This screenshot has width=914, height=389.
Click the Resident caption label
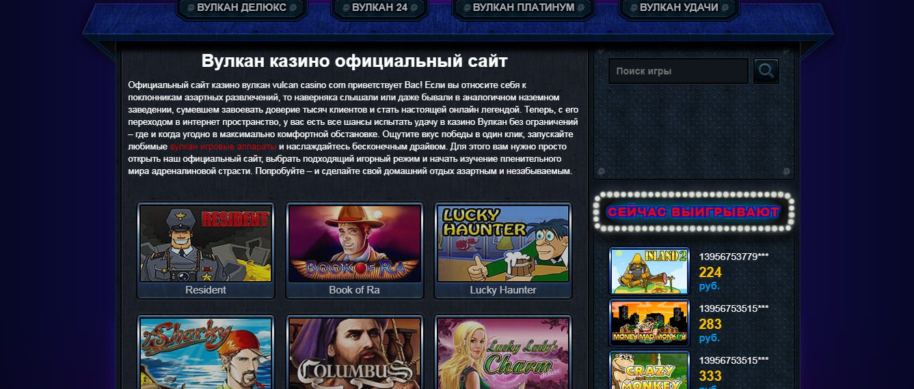206,290
